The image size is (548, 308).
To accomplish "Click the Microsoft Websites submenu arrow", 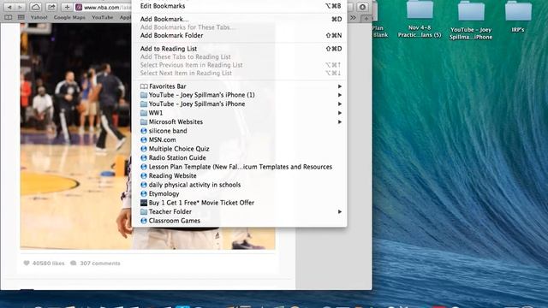I will coord(340,121).
